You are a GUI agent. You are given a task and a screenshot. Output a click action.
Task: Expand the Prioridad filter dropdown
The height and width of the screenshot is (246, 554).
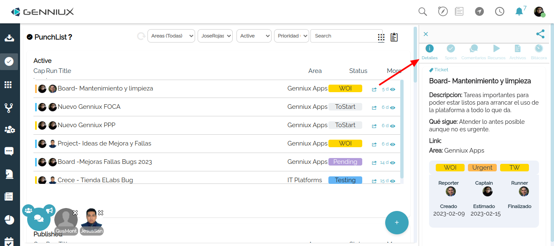292,36
